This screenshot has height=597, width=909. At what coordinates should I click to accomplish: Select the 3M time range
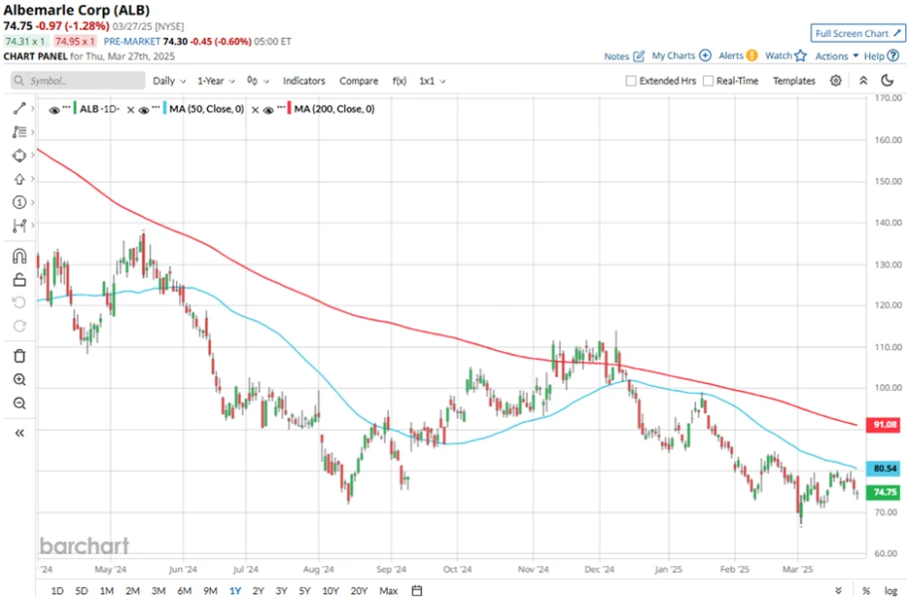158,591
